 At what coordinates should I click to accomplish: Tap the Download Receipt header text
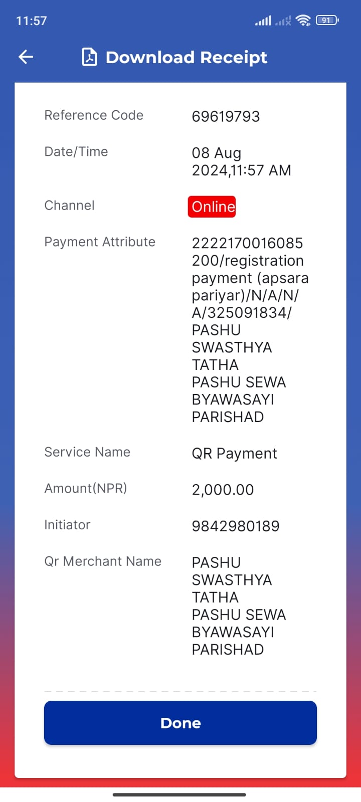coord(187,57)
